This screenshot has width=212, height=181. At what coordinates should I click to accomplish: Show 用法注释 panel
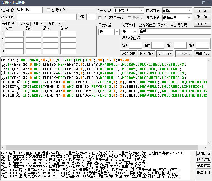pyautogui.click(x=204, y=172)
